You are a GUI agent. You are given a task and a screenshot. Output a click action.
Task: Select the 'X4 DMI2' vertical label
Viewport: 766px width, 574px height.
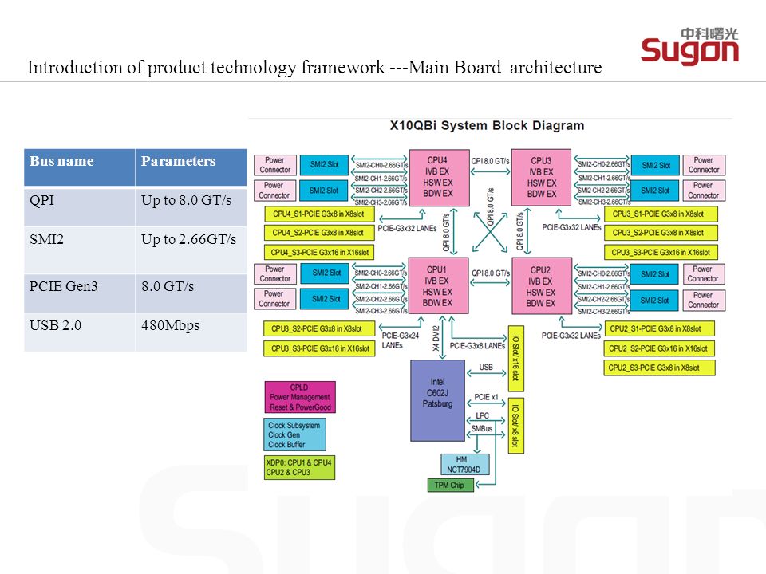tap(436, 338)
